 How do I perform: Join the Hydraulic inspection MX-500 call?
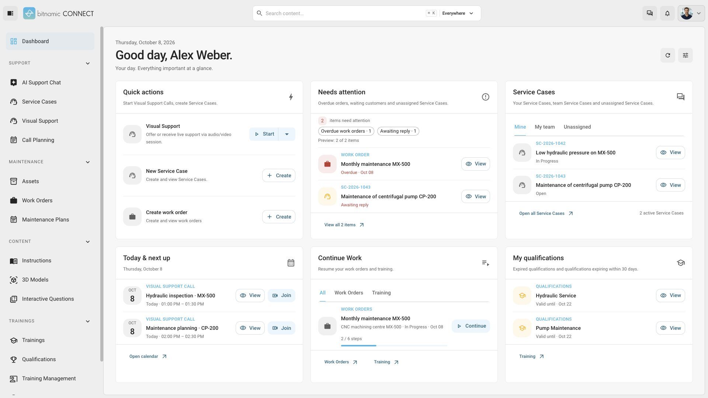point(281,296)
